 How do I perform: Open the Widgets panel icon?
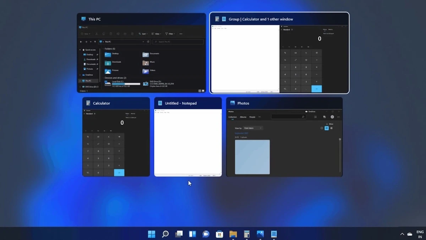tap(192, 234)
